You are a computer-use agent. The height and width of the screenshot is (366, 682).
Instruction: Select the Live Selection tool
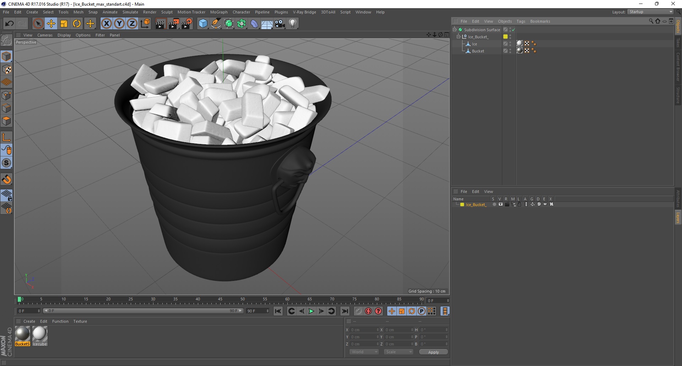[38, 24]
